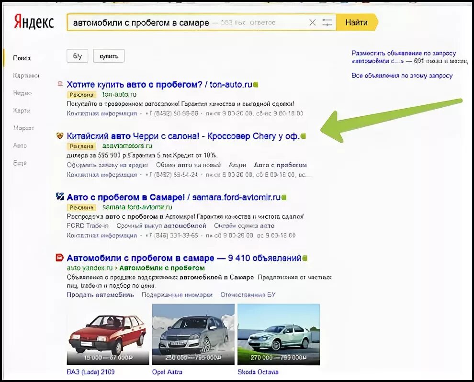Open asavtomotors.ru green URL link

[x=127, y=146]
